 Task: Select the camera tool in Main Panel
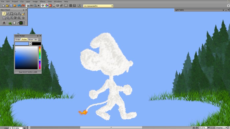pyautogui.click(x=23, y=18)
